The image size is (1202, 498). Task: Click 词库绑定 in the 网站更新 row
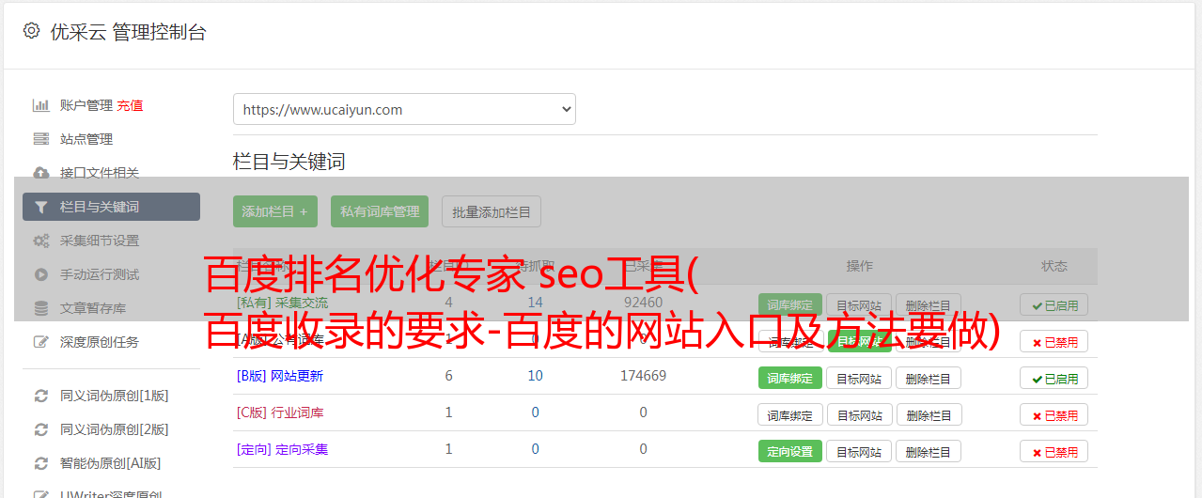[790, 378]
